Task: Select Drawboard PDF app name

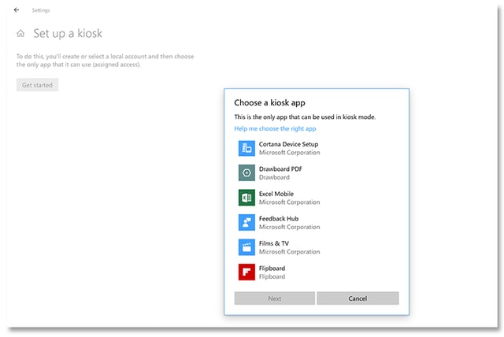Action: (280, 169)
